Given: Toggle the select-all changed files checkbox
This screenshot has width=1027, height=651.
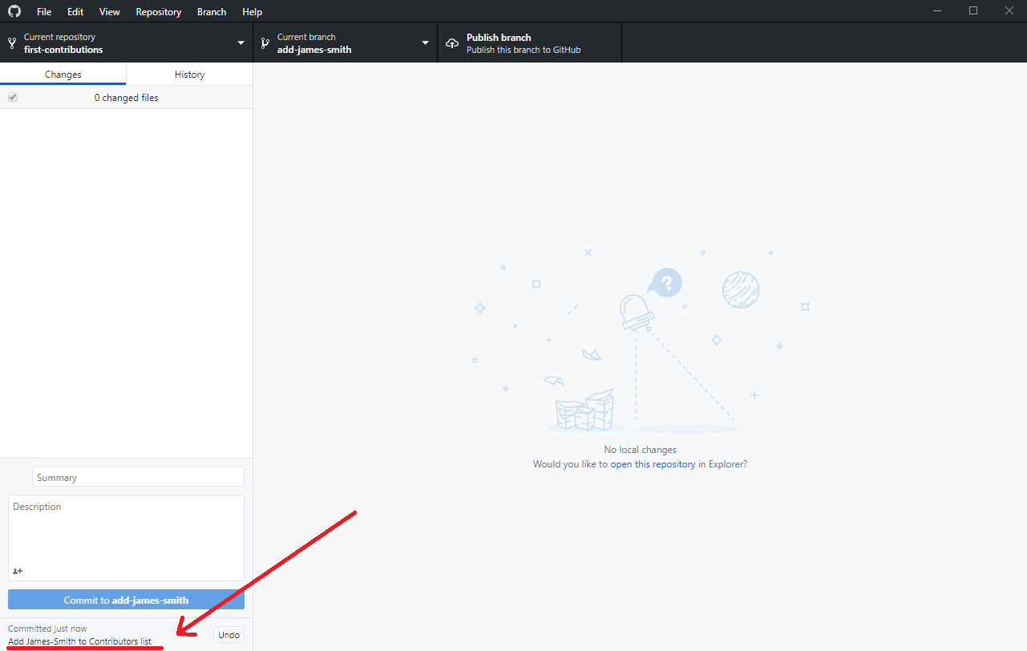Looking at the screenshot, I should pyautogui.click(x=13, y=97).
